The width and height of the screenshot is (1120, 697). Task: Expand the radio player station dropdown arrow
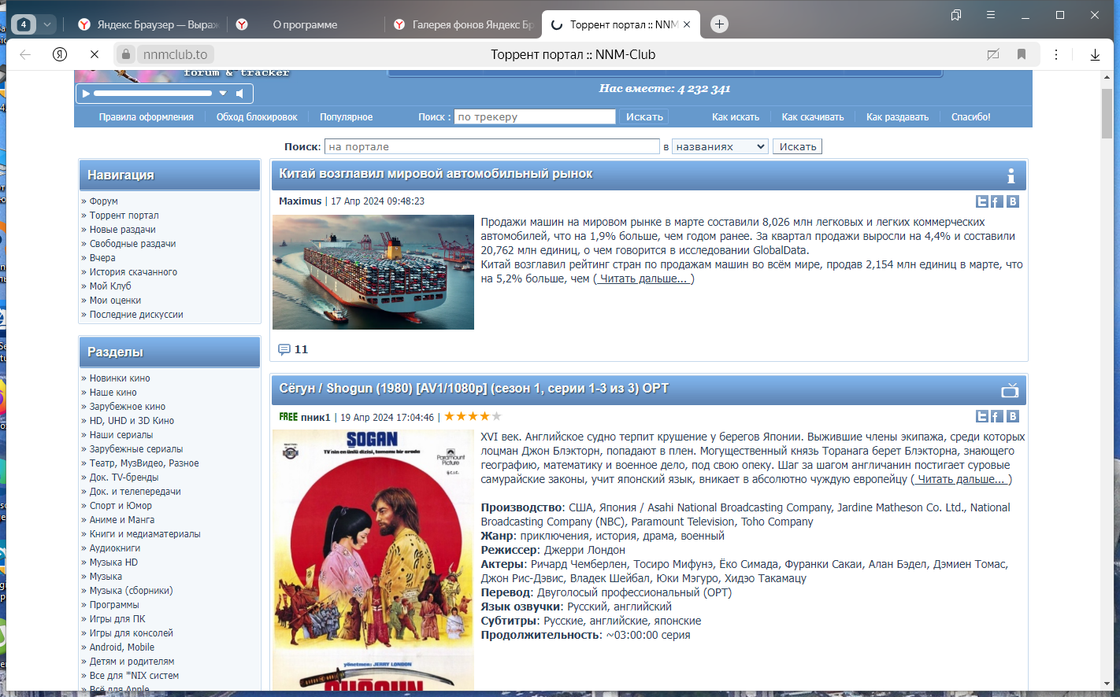tap(223, 94)
